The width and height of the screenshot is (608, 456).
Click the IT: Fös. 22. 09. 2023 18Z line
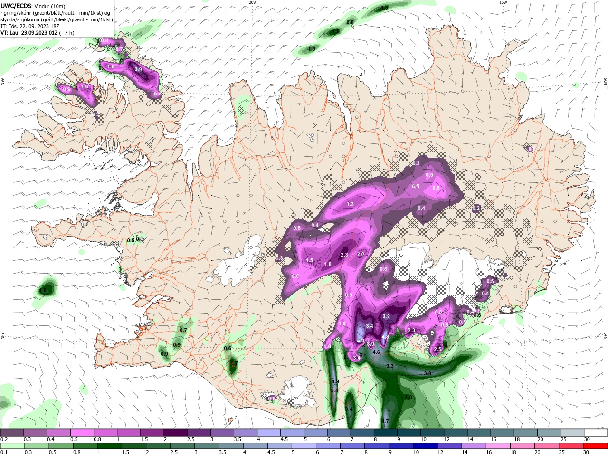point(30,27)
